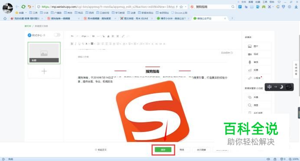Toggle strikethrough with the S icon
This screenshot has width=300, height=161.
pos(83,44)
